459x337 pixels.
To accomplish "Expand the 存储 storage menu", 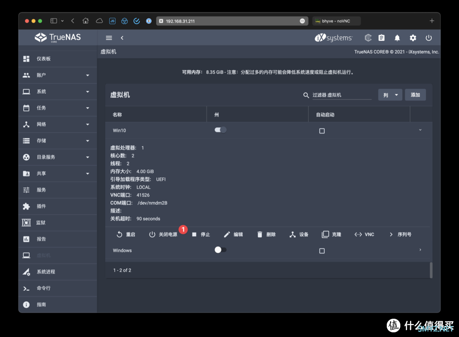I will (x=57, y=141).
